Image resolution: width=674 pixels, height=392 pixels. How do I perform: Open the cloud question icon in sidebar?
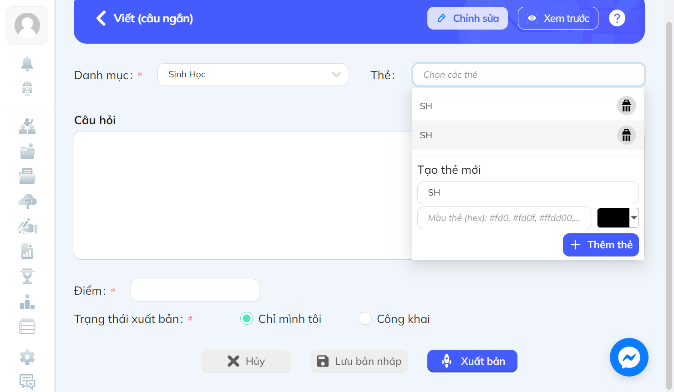click(x=27, y=201)
